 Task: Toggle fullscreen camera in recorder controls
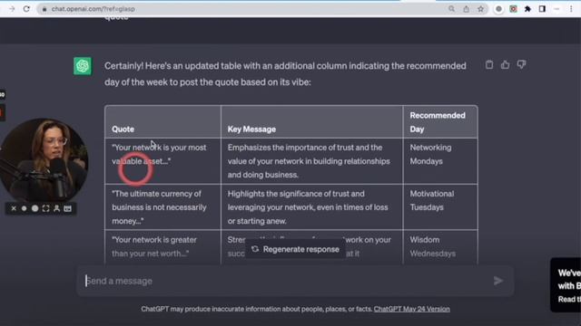45,208
